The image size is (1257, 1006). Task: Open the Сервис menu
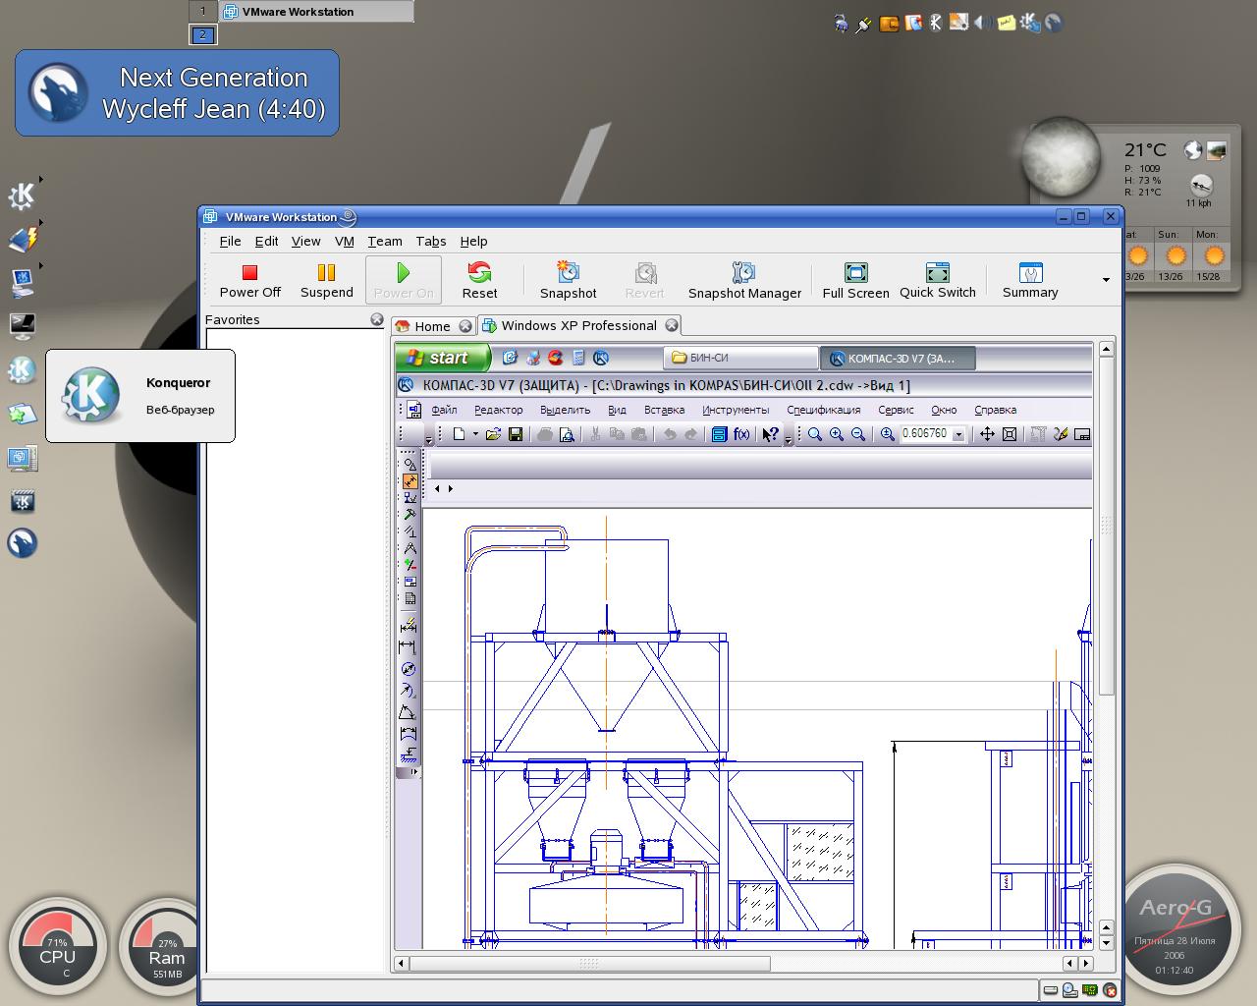[x=896, y=410]
